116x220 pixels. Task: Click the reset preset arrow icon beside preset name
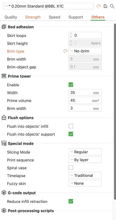click(99, 6)
